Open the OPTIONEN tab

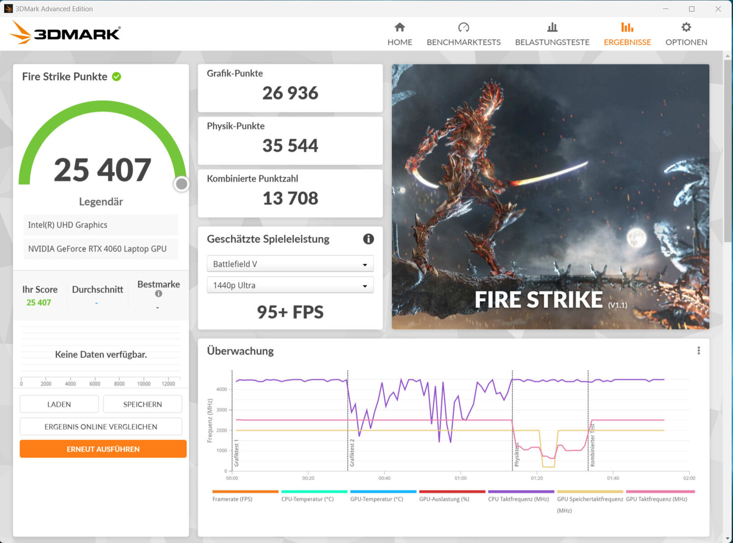pyautogui.click(x=686, y=34)
